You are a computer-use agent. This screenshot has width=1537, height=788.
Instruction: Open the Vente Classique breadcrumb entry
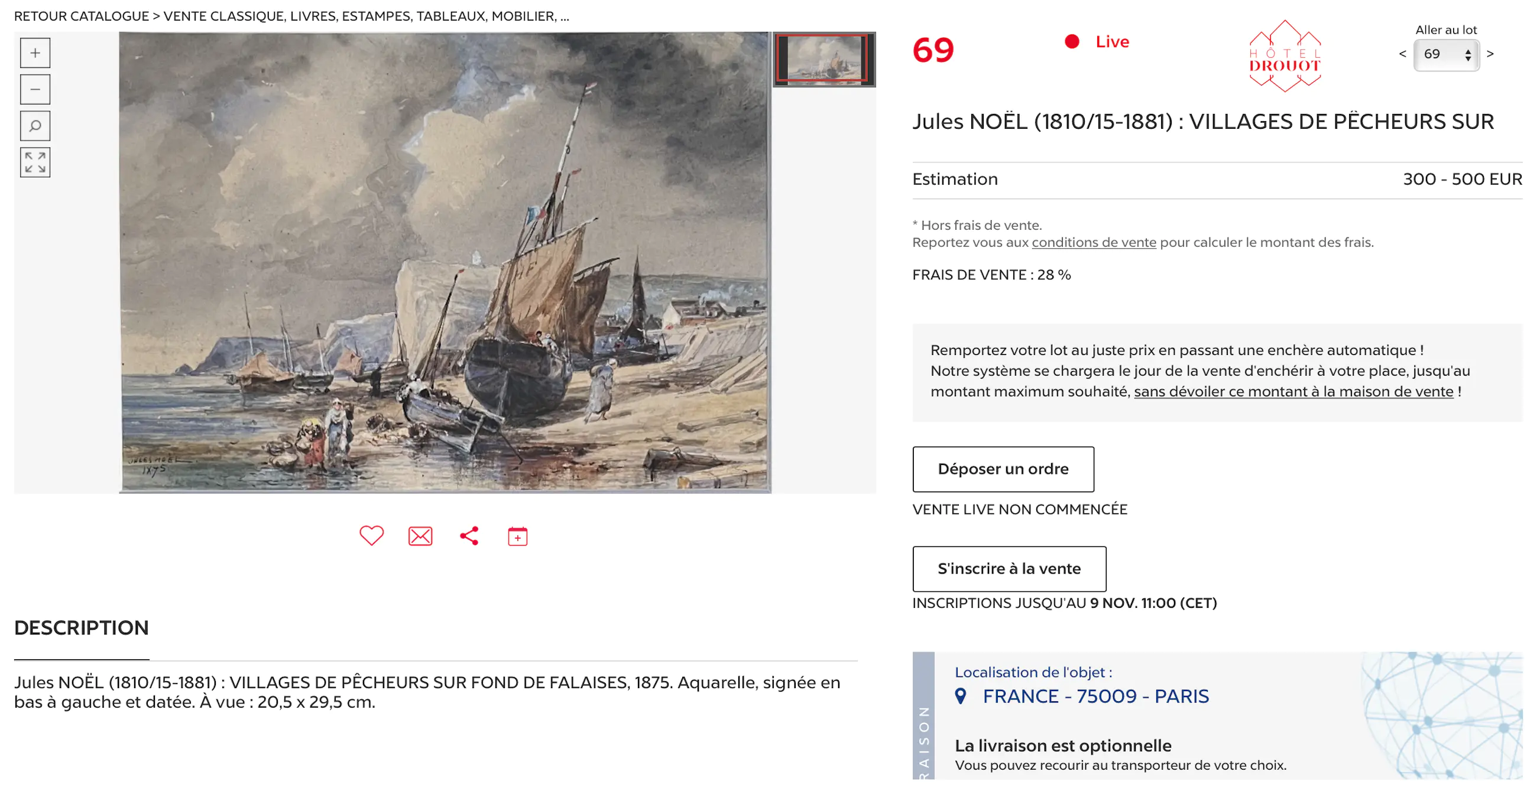coord(367,16)
